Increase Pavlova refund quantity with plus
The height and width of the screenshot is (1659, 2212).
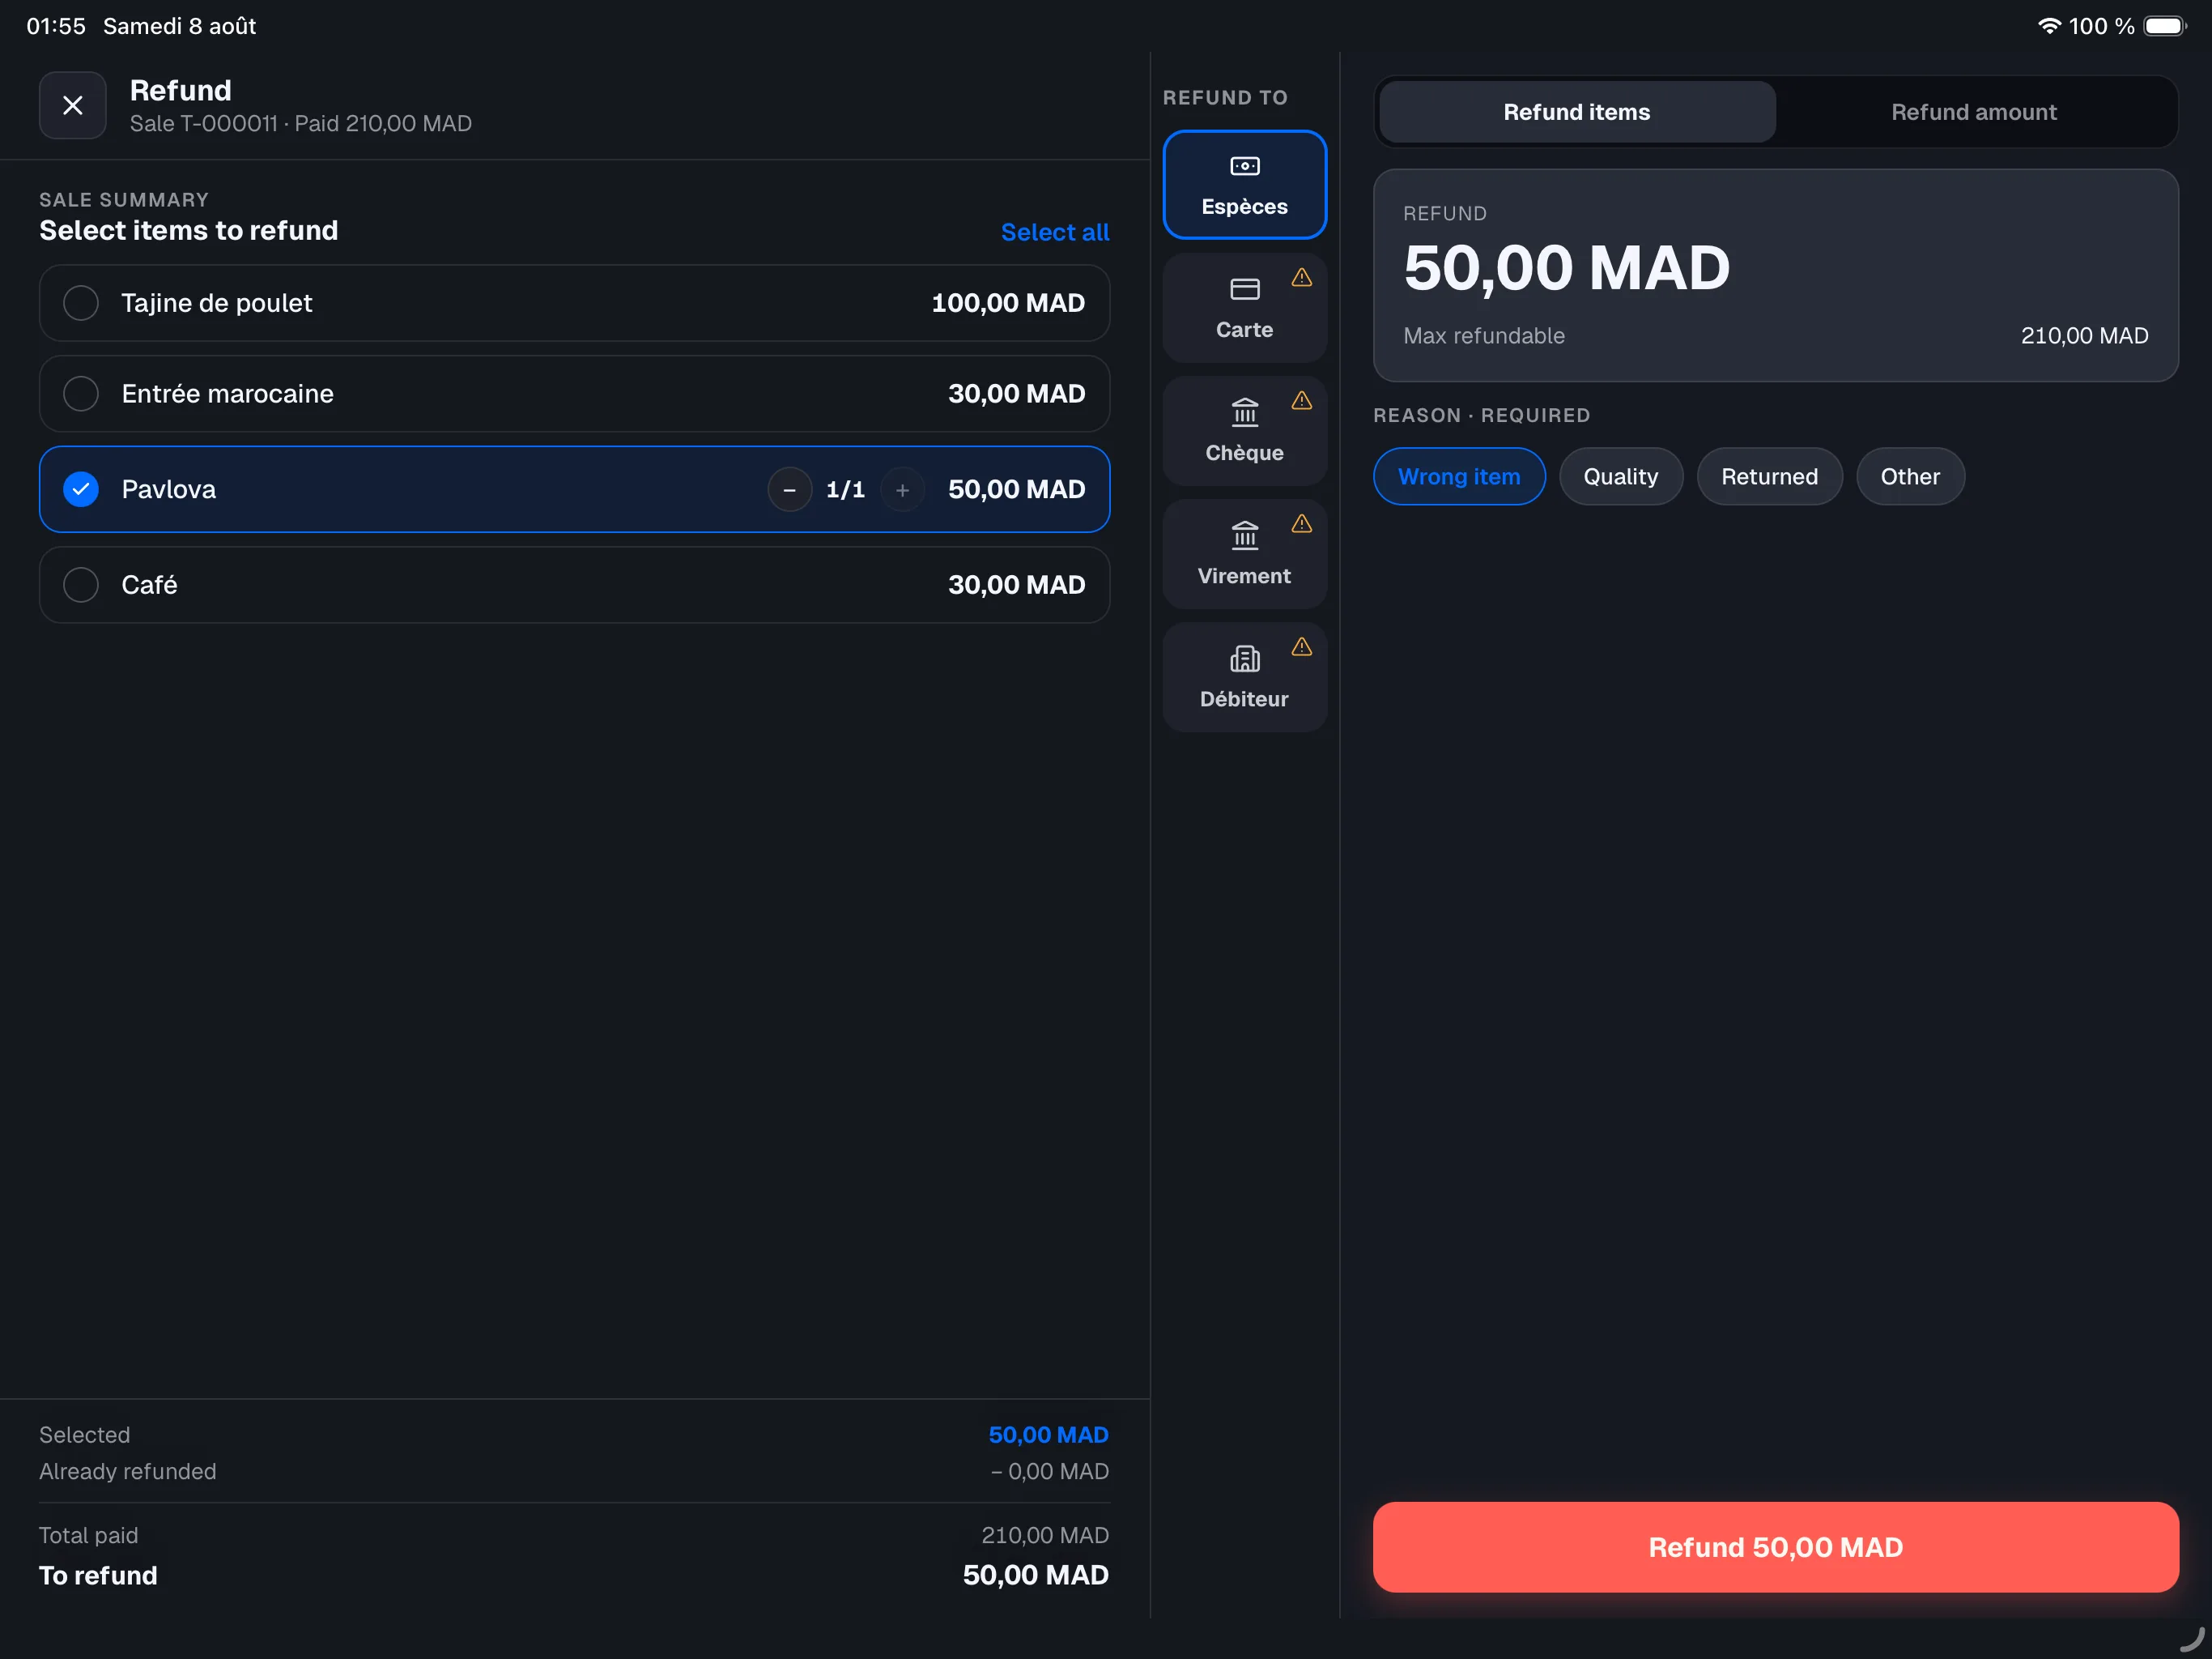pos(902,490)
